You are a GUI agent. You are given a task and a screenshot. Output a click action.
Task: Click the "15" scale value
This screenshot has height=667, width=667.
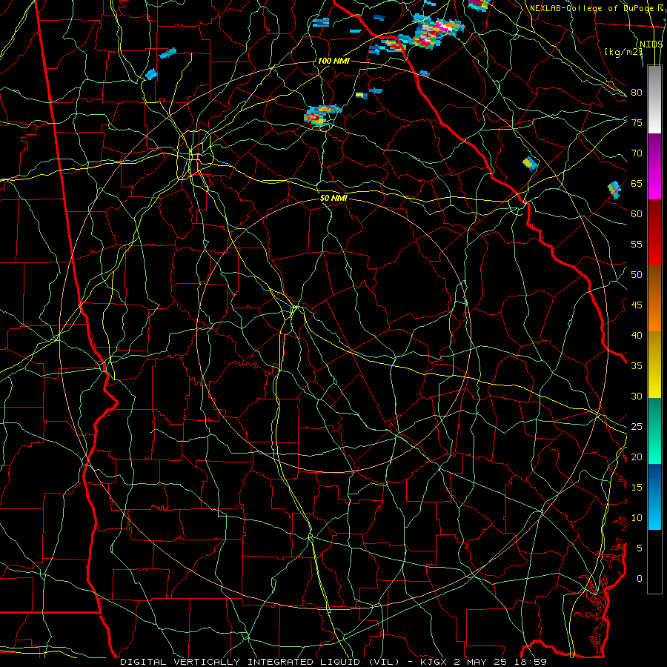[x=637, y=488]
